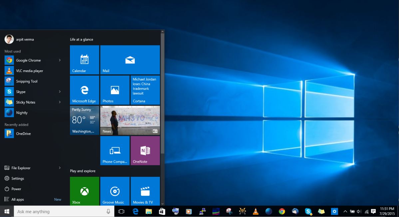Show hidden icons in the system tray

click(345, 211)
